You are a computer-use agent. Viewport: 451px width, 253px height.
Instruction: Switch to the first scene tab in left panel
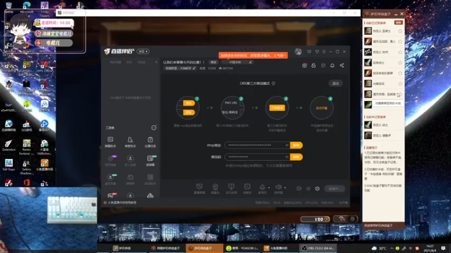click(116, 62)
